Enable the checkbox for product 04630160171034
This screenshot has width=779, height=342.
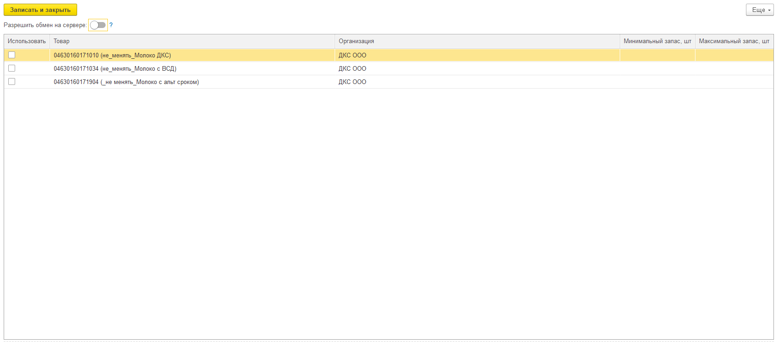coord(12,68)
